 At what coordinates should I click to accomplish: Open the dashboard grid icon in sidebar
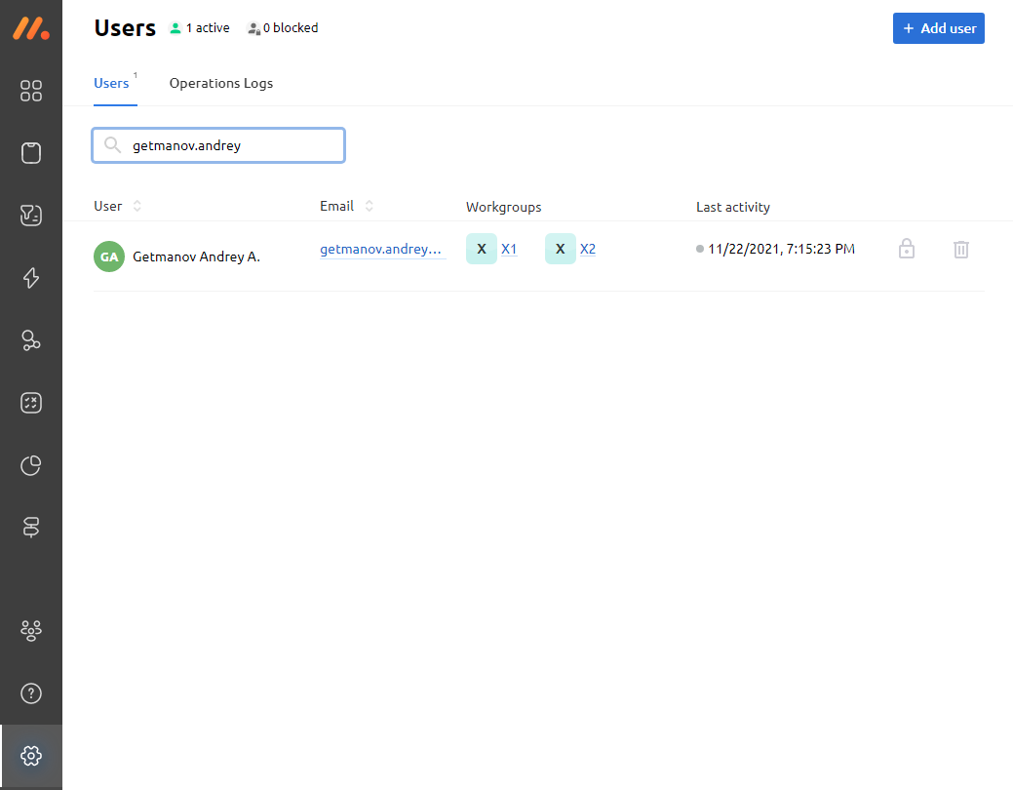click(x=31, y=91)
